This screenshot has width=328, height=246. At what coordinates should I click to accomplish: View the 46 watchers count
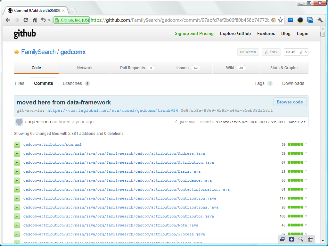291,52
